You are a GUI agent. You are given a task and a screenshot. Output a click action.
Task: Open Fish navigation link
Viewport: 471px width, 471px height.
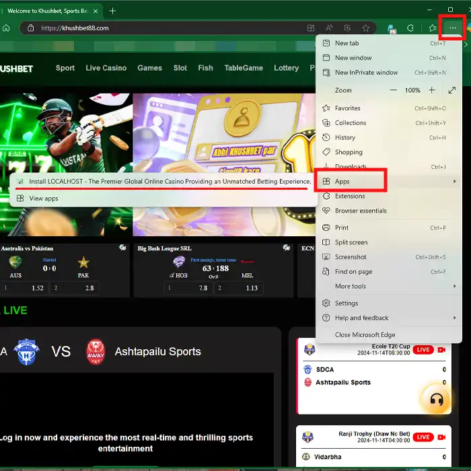205,68
